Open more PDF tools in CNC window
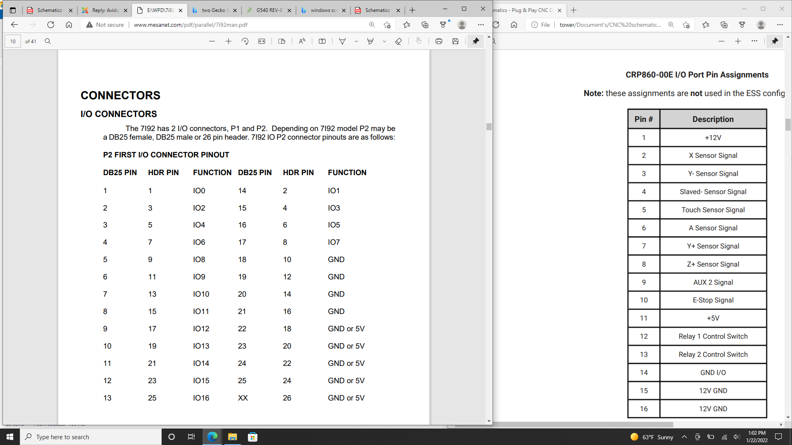792x445 pixels. pos(754,41)
